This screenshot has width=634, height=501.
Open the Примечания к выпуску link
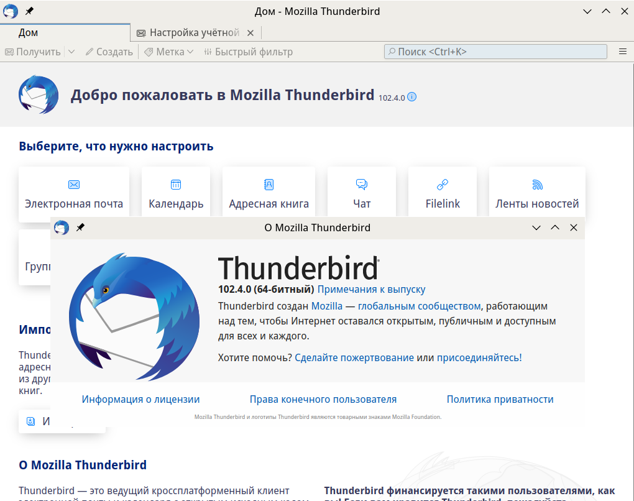point(371,290)
